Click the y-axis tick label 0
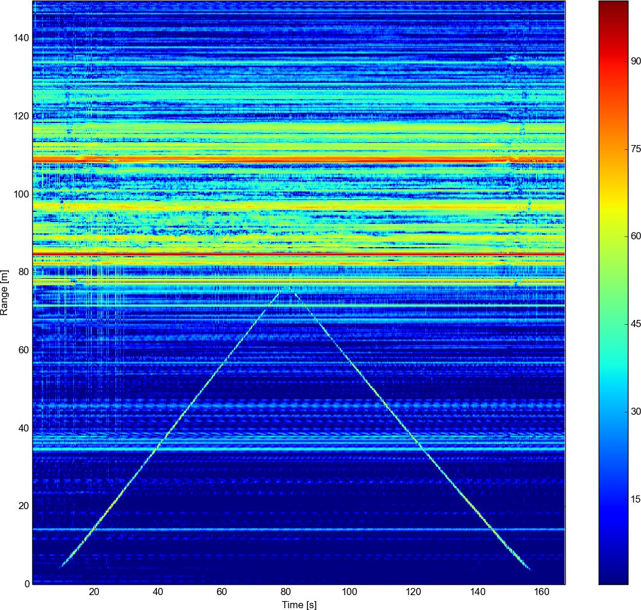 click(27, 584)
